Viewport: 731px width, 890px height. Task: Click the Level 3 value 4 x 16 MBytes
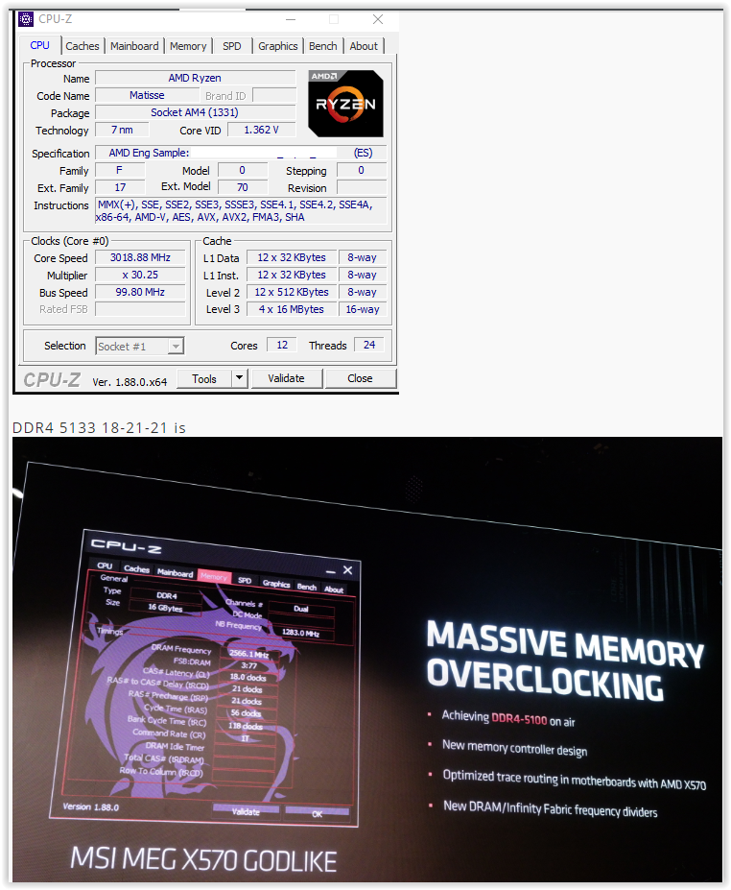point(292,309)
